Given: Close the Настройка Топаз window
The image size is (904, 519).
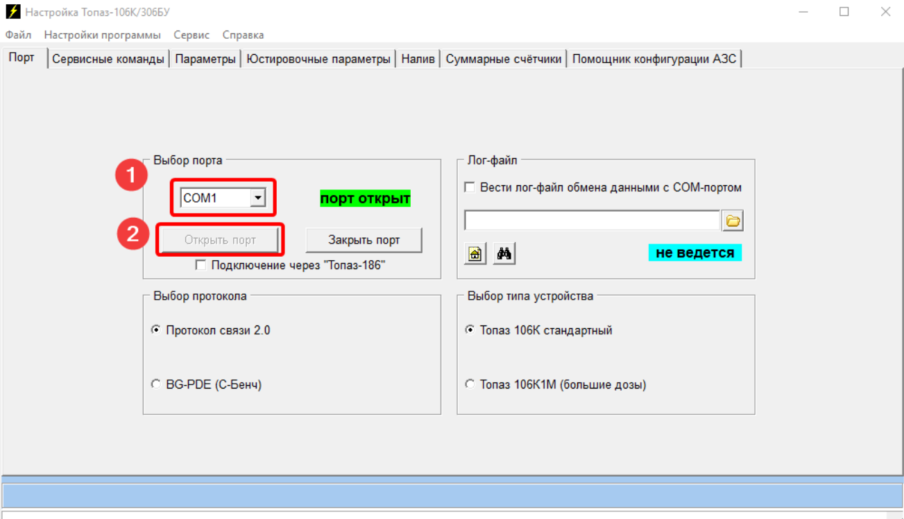Looking at the screenshot, I should pyautogui.click(x=885, y=12).
